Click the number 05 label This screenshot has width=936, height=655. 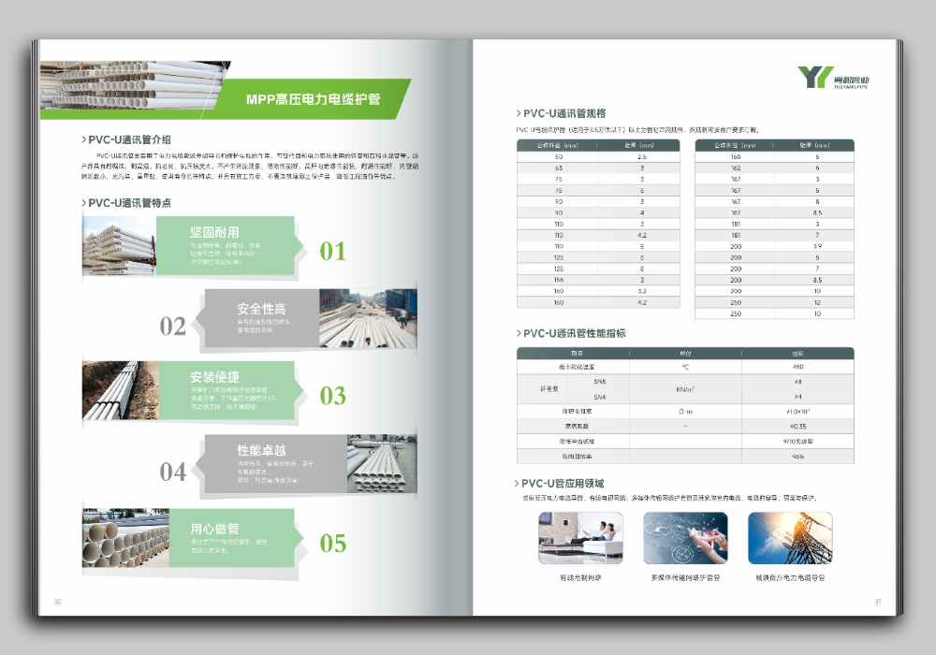332,543
